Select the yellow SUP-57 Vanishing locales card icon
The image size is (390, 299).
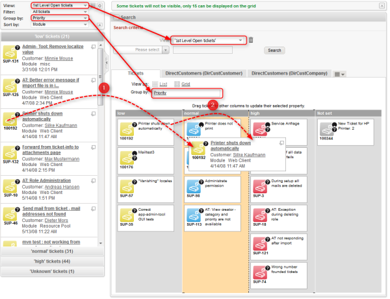(x=127, y=187)
